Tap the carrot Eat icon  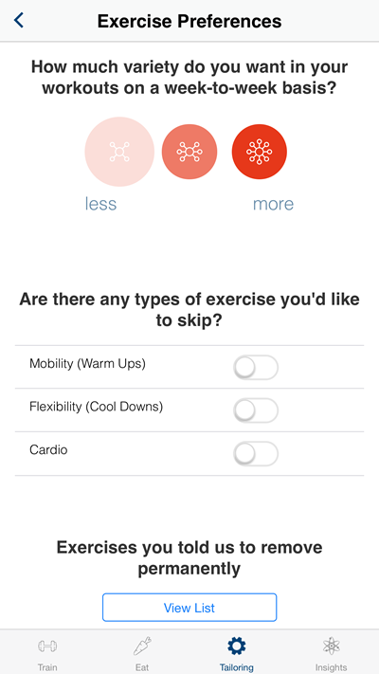point(142,647)
